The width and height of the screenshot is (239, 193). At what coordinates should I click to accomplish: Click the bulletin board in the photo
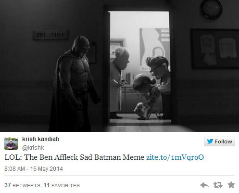click(214, 49)
